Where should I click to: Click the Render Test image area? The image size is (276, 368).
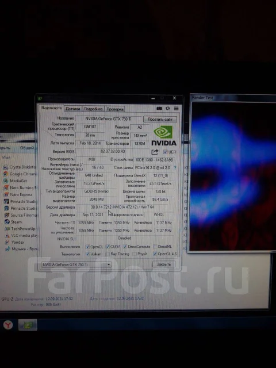[233, 176]
